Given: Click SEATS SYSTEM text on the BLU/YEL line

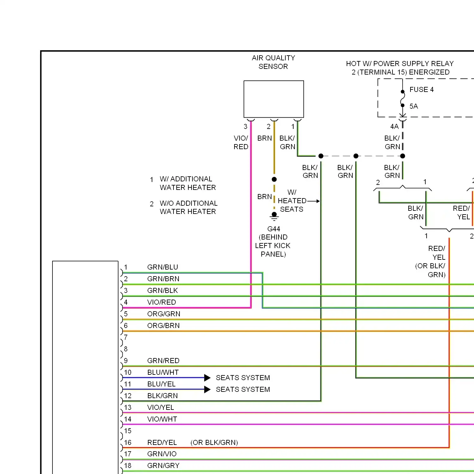Looking at the screenshot, I should coord(243,390).
